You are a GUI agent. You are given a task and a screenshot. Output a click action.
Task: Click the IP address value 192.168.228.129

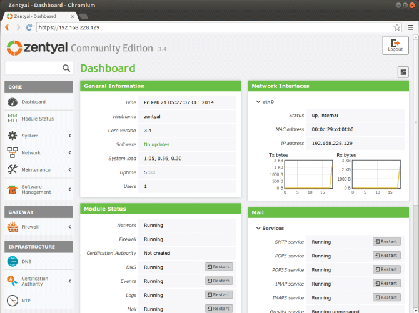coord(332,144)
